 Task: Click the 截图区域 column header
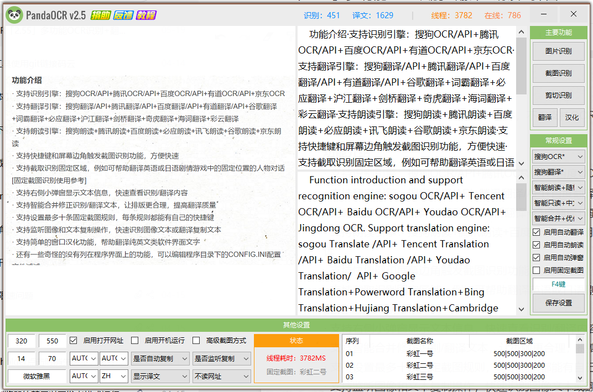point(519,341)
